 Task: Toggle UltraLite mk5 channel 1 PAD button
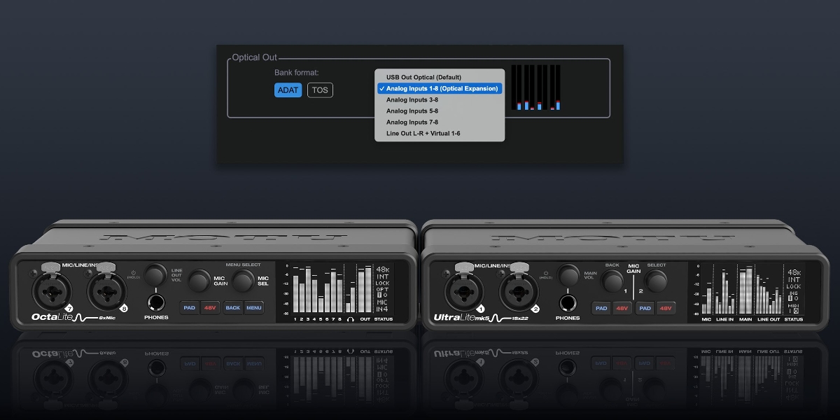(602, 307)
